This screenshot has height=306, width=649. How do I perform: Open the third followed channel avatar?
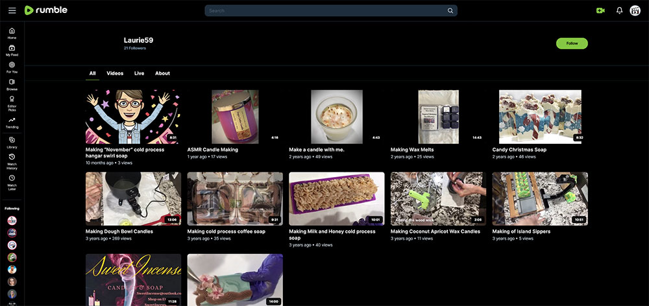[x=12, y=245]
